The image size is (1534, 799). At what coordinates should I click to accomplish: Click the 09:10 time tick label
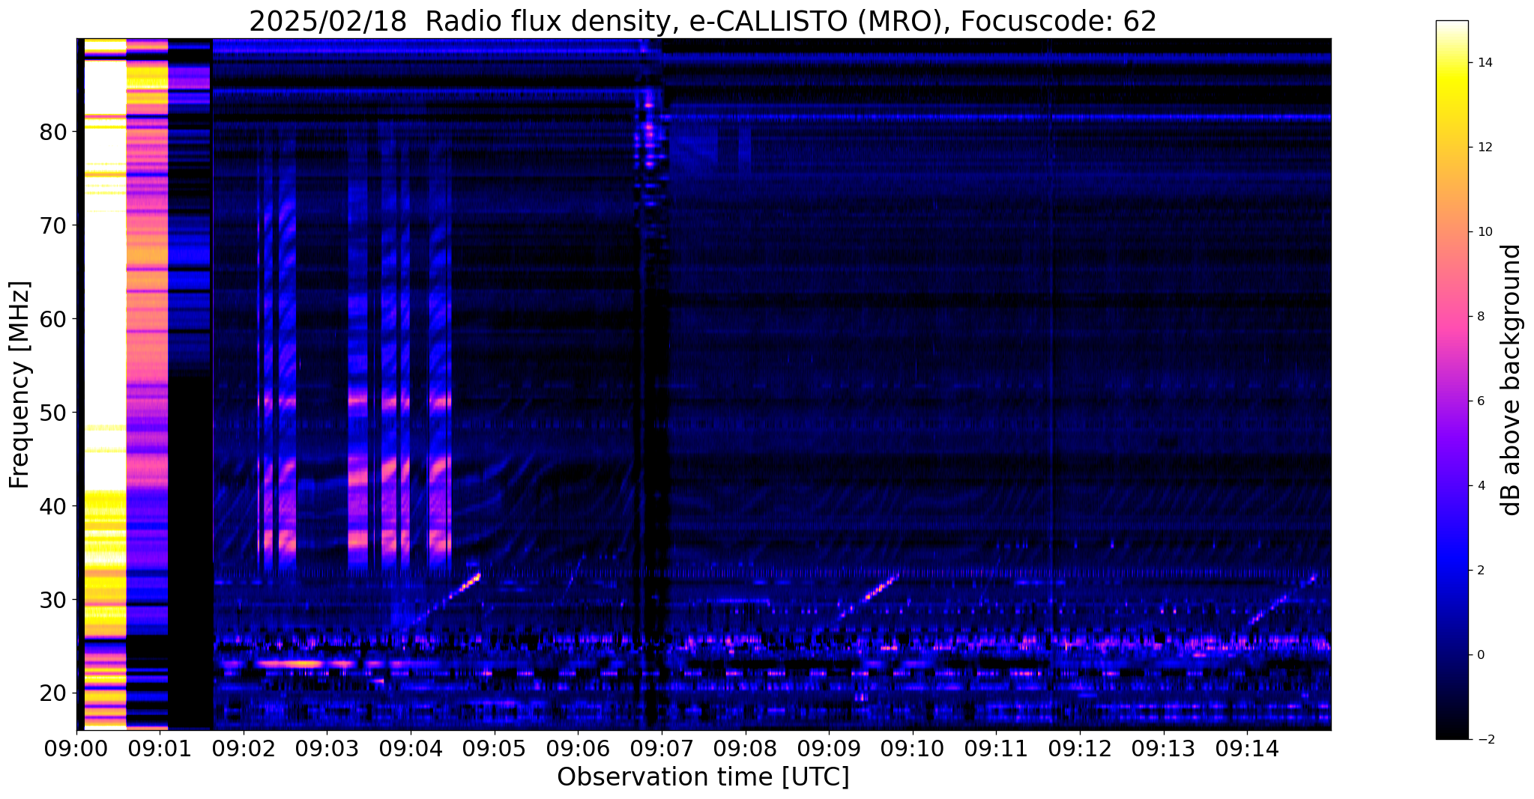point(913,748)
